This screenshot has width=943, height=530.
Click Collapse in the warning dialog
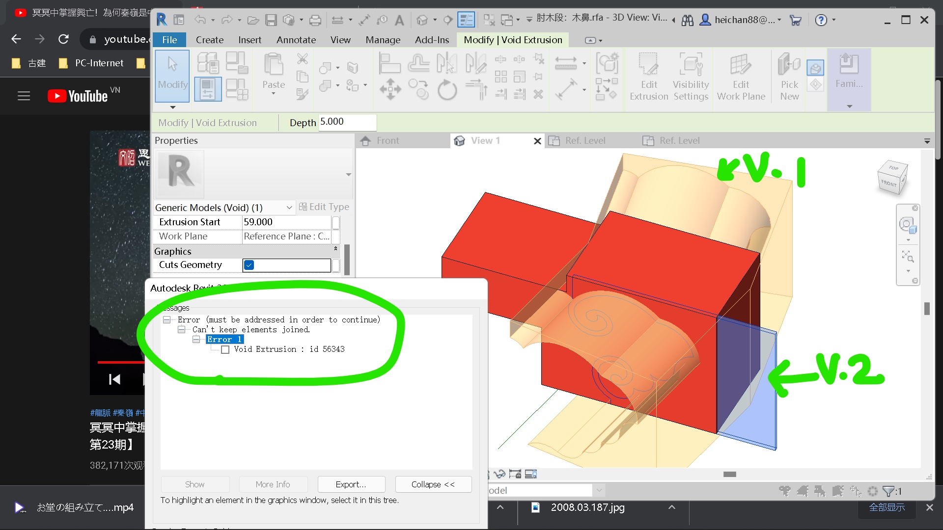[433, 484]
